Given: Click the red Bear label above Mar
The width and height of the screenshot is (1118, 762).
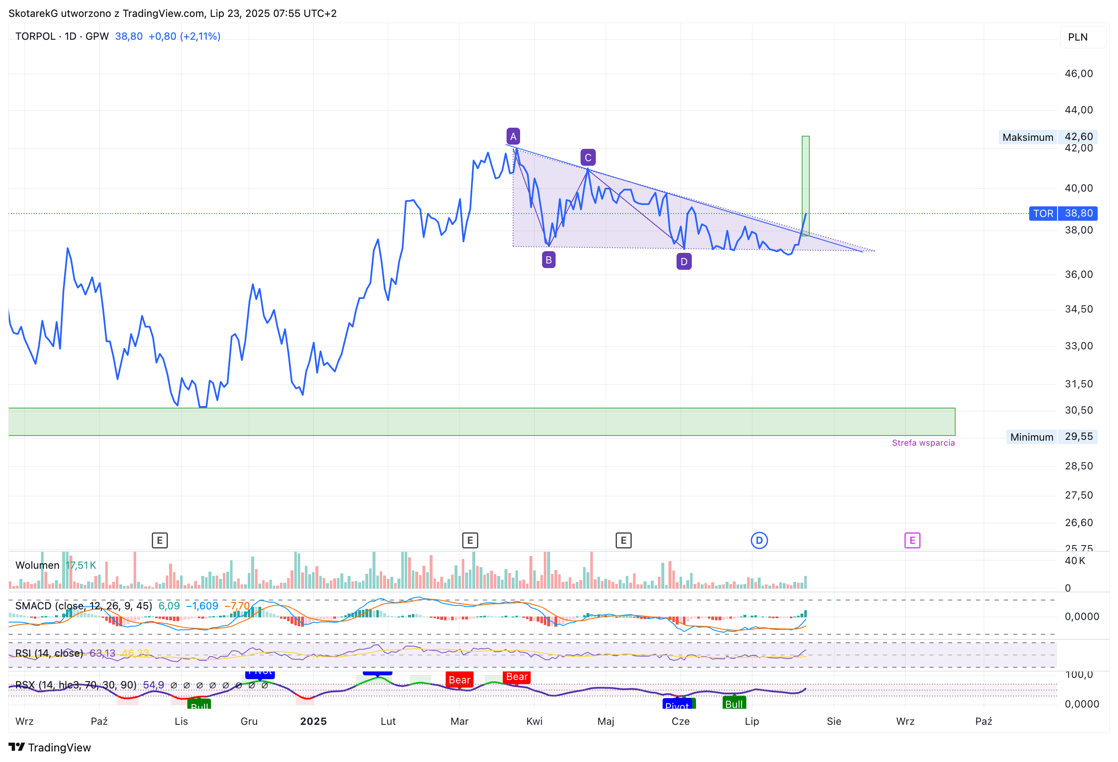Looking at the screenshot, I should point(459,680).
